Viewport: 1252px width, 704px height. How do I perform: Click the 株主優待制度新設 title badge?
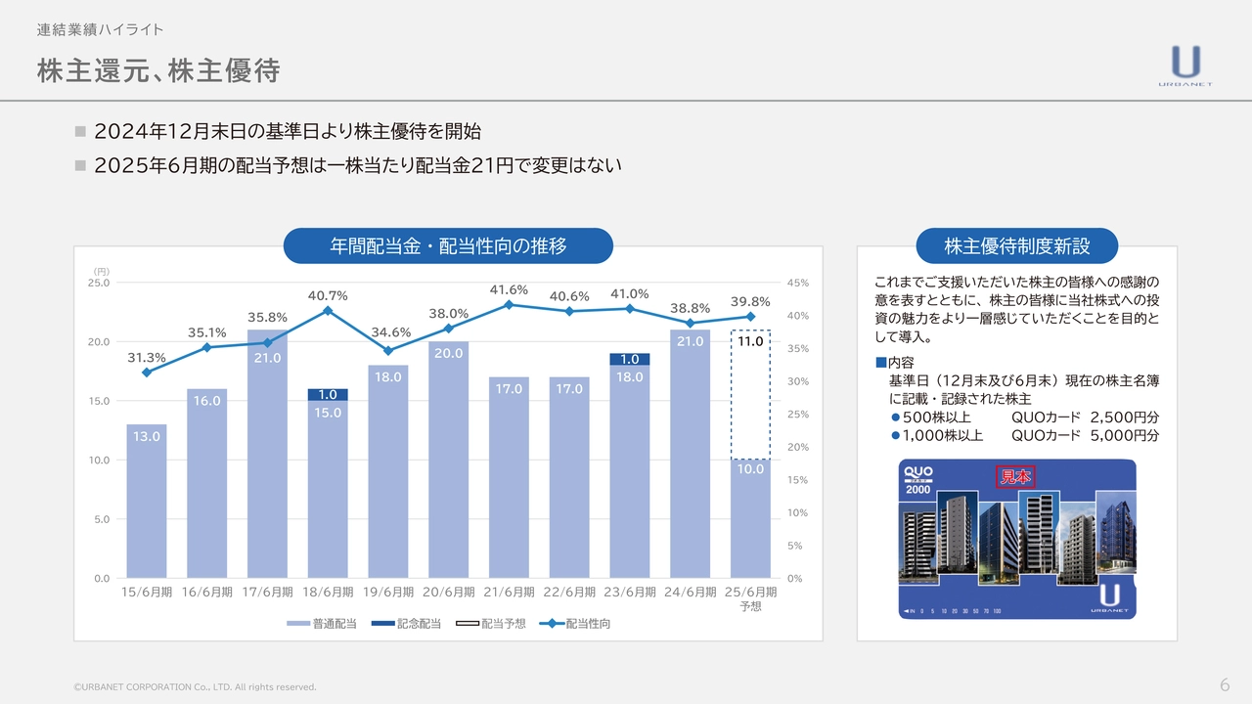point(1017,246)
